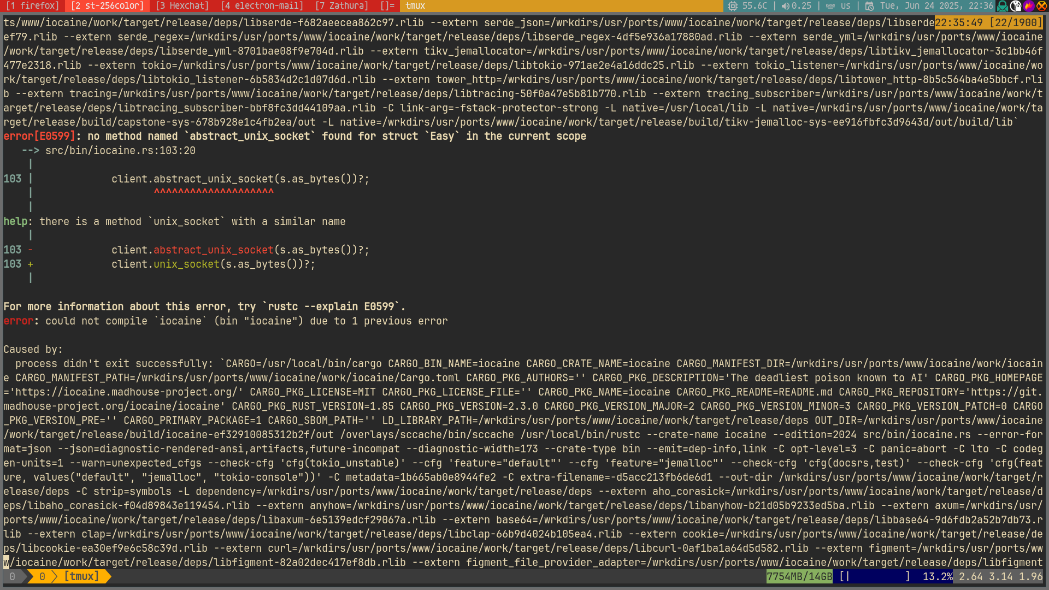The height and width of the screenshot is (590, 1049).
Task: Switch to the Zathura workspace tag
Action: [341, 6]
